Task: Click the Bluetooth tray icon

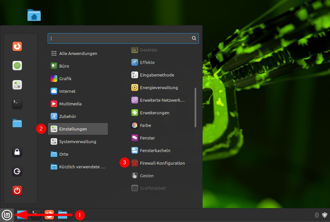Action: pos(316,215)
